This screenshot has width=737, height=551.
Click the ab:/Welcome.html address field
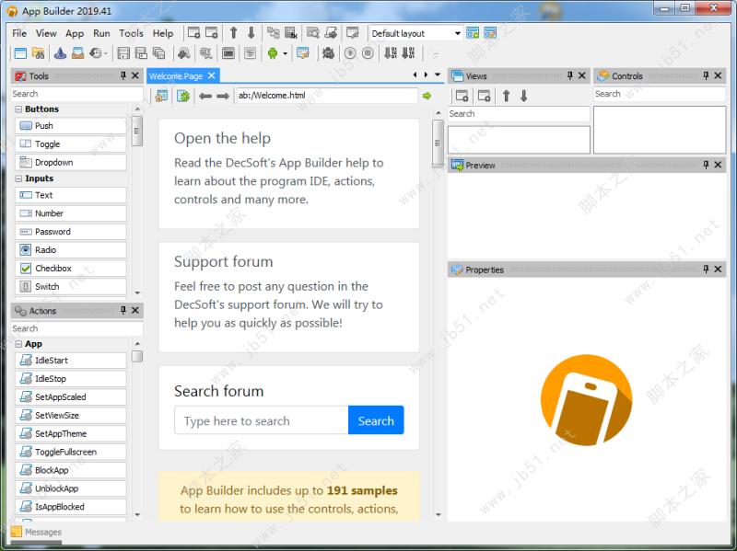(x=327, y=96)
